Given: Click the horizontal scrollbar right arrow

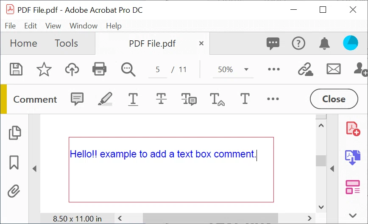Looking at the screenshot, I should pos(309,218).
